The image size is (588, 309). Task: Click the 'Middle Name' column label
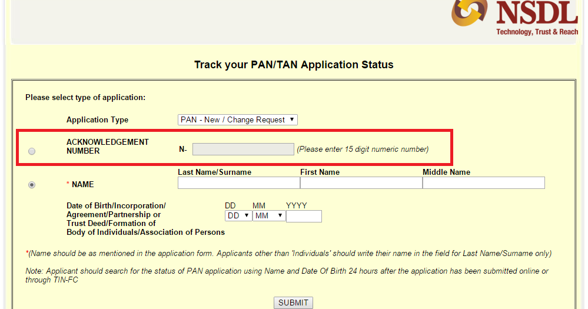pos(446,172)
